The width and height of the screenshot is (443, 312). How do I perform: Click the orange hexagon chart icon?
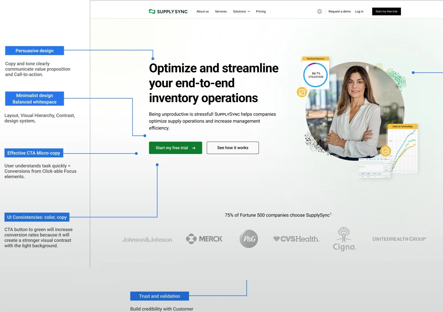[385, 151]
